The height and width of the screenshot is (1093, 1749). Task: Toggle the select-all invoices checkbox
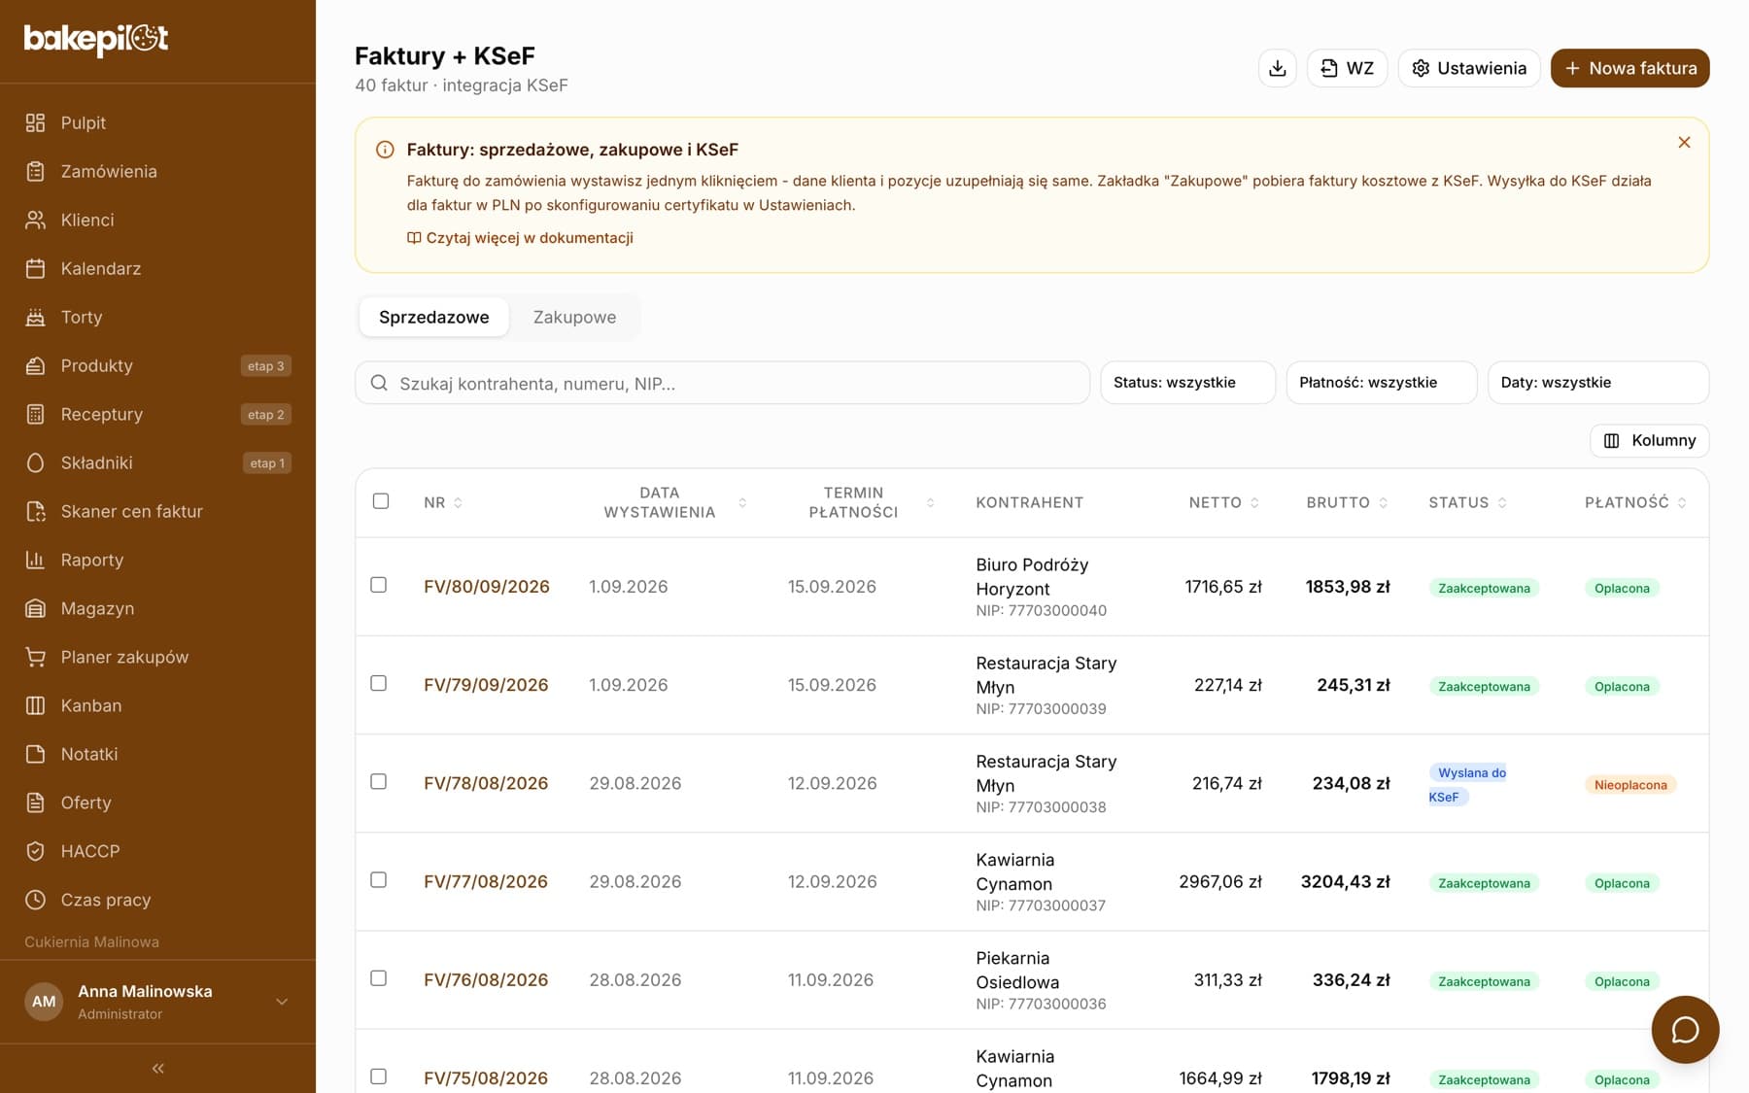point(381,501)
